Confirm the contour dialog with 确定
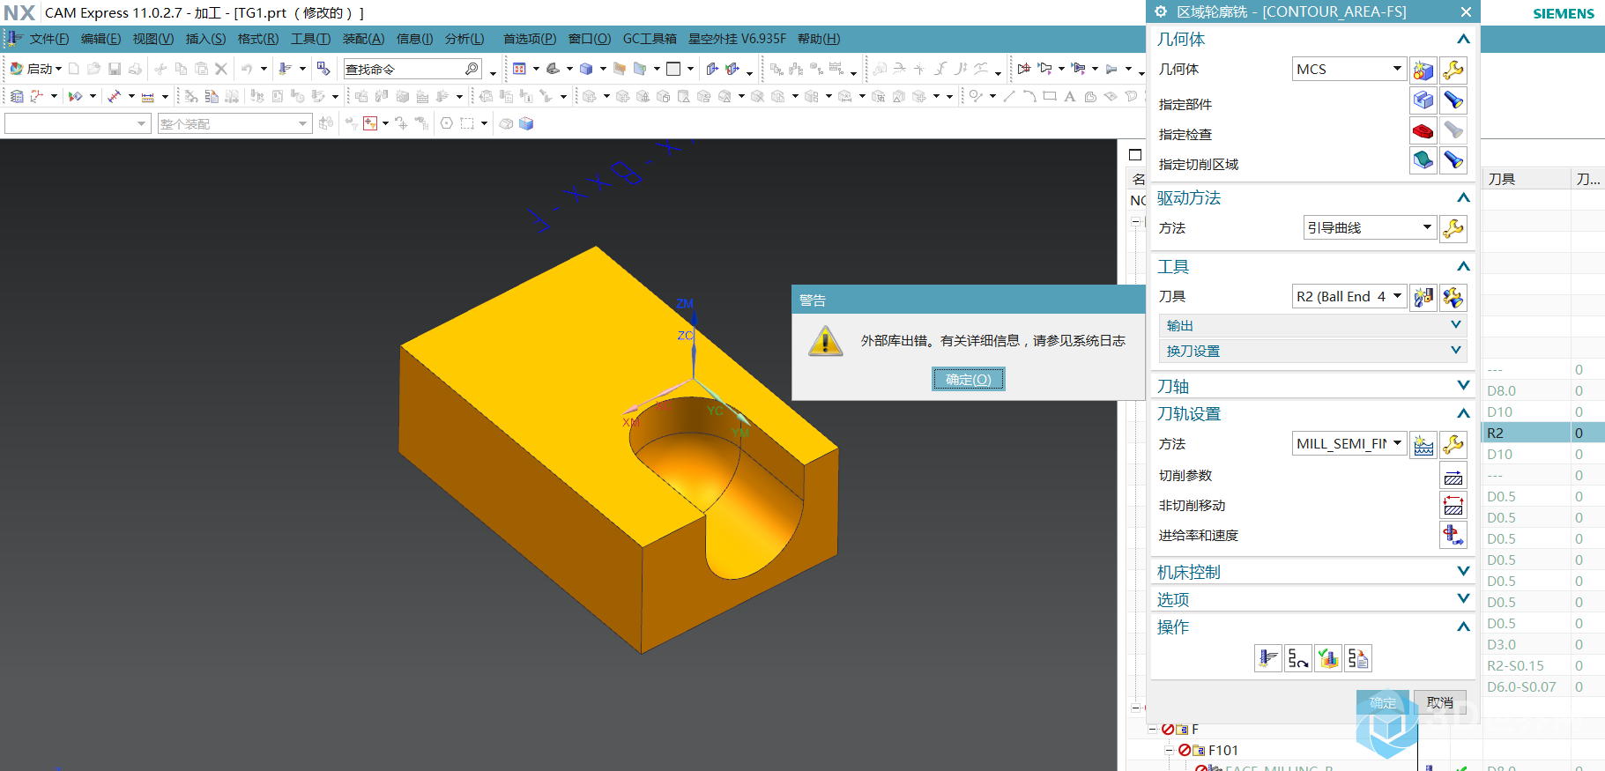1605x771 pixels. pyautogui.click(x=1383, y=702)
